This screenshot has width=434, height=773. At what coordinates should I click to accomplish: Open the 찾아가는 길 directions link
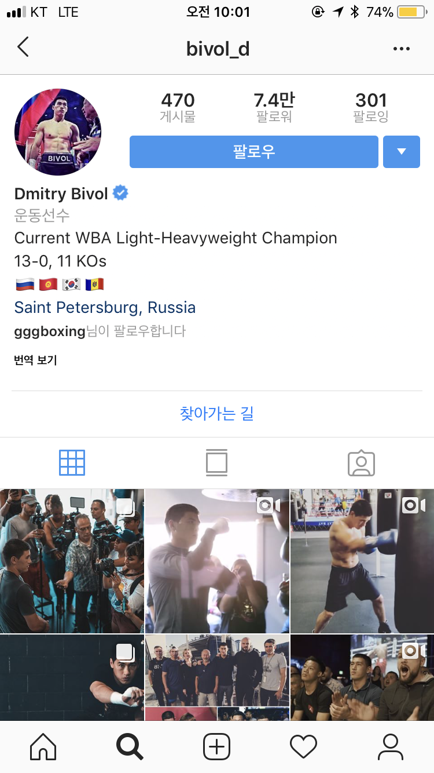pos(217,414)
